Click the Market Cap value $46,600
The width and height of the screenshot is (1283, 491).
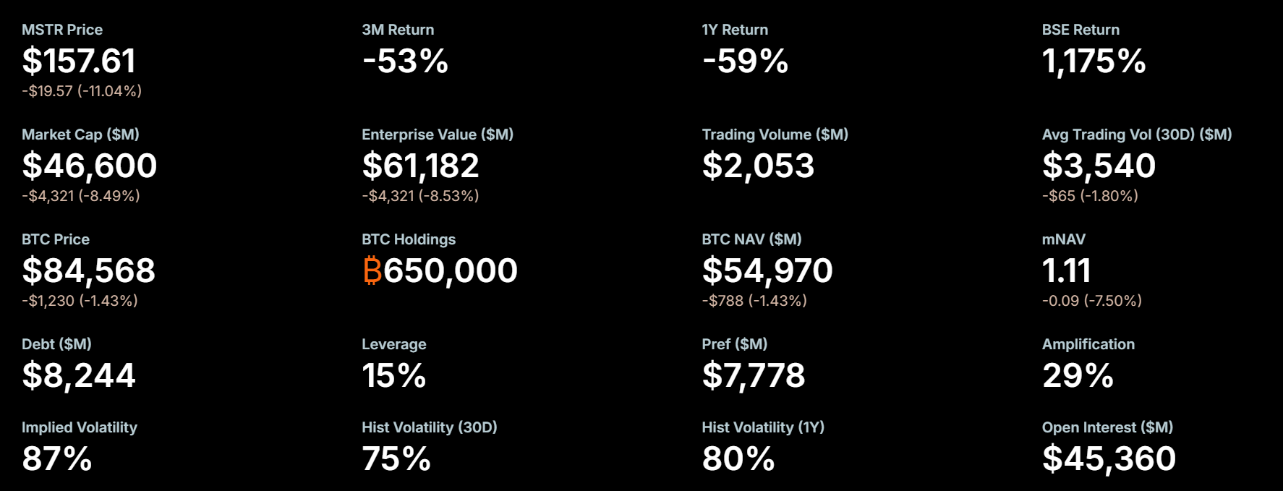(90, 166)
